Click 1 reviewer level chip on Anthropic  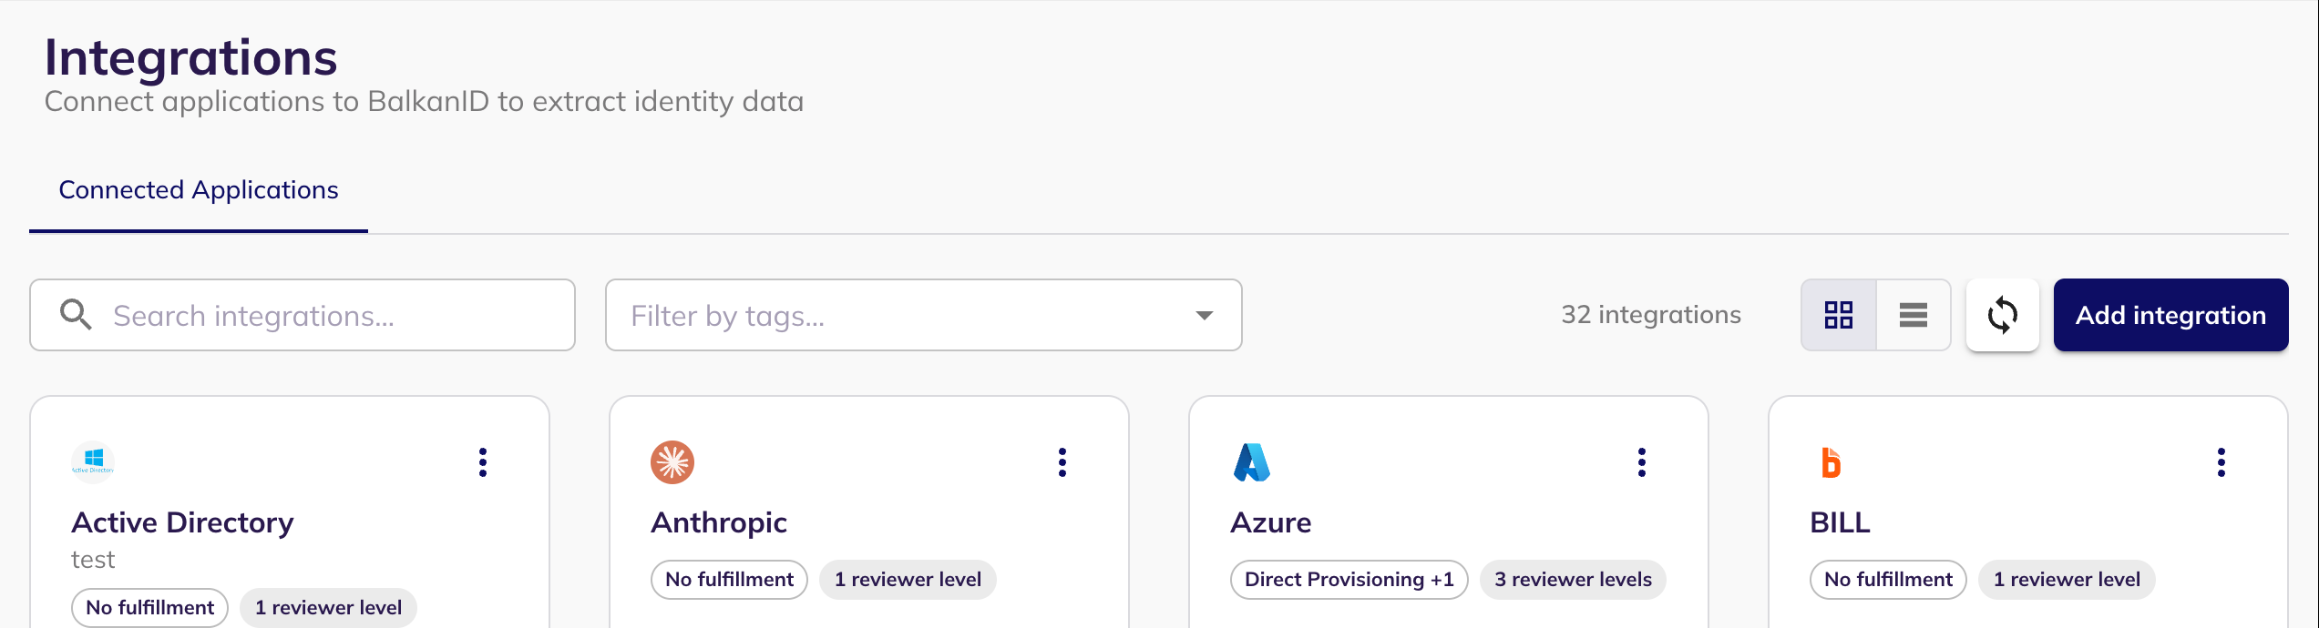[908, 580]
